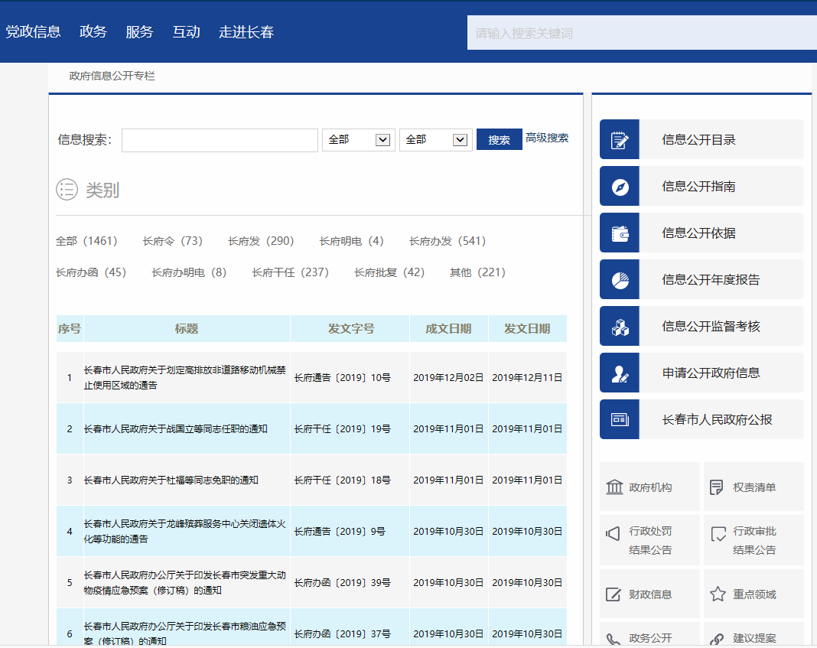This screenshot has width=817, height=648.
Task: Expand the second 全部 dropdown before 搜索 button
Action: (x=435, y=140)
